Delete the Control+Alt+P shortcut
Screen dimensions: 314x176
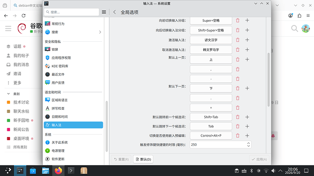[x=238, y=136]
